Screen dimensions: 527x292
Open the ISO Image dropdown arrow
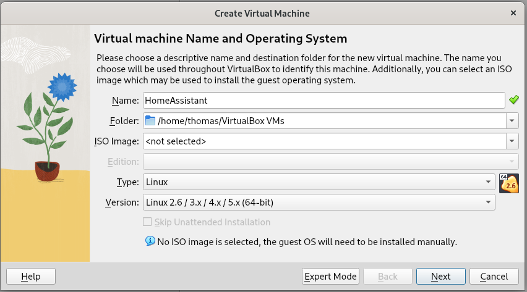[x=512, y=141]
